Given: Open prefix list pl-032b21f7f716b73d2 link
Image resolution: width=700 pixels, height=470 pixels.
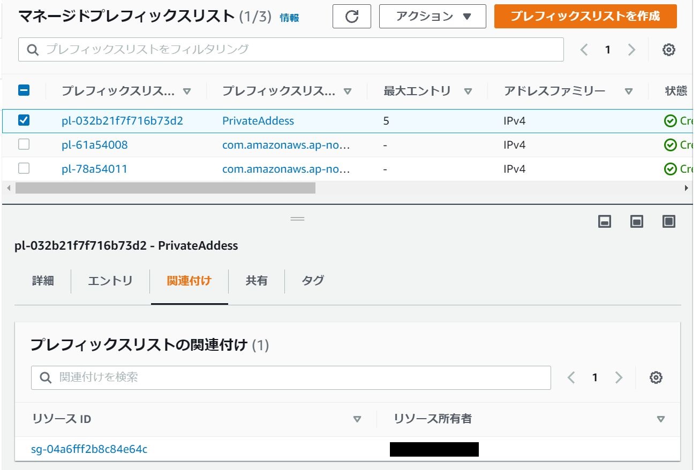Looking at the screenshot, I should pyautogui.click(x=122, y=121).
